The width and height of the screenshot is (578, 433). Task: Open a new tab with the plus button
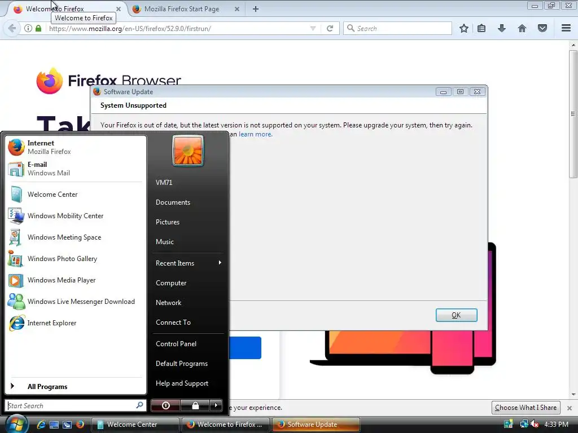tap(256, 9)
